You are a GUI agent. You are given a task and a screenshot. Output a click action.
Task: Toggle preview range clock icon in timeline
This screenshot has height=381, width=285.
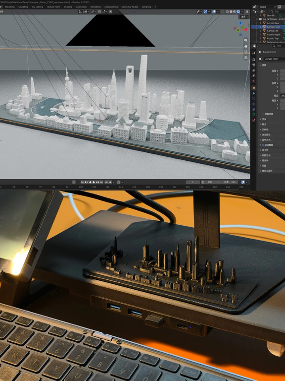click(203, 182)
